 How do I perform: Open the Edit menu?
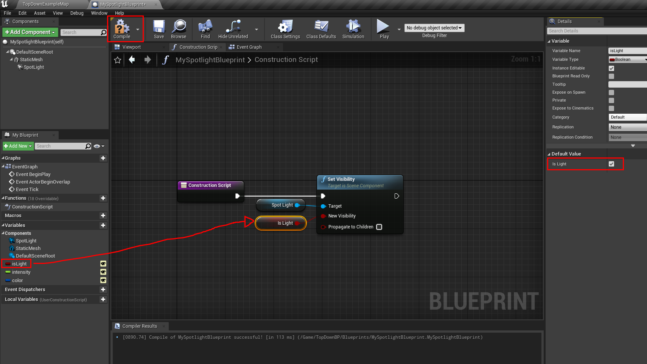[23, 13]
